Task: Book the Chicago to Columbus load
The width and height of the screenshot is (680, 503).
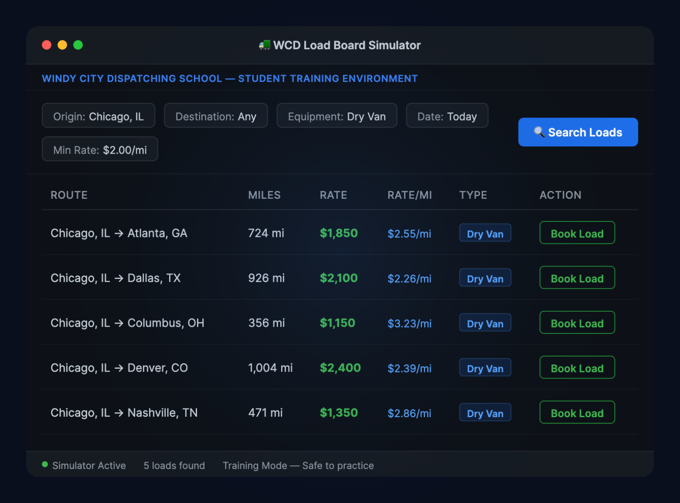Action: point(576,323)
